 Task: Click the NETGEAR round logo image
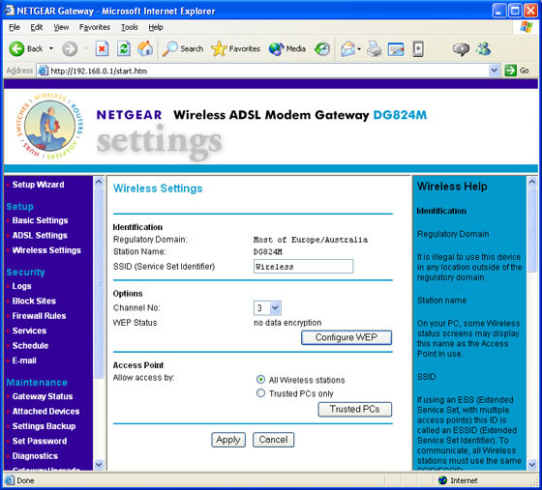[49, 126]
